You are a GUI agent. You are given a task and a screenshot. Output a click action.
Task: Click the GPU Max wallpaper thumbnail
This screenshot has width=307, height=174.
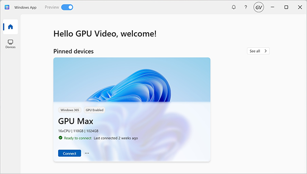click(x=132, y=80)
